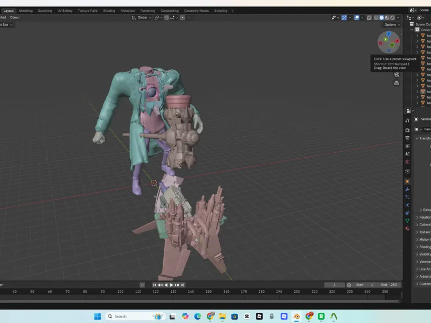The width and height of the screenshot is (431, 323).
Task: Jump to the animation end frame
Action: click(183, 285)
